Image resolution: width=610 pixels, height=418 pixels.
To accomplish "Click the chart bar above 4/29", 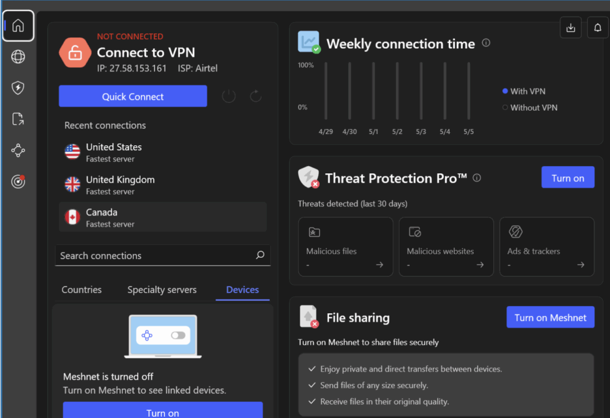I will 326,91.
